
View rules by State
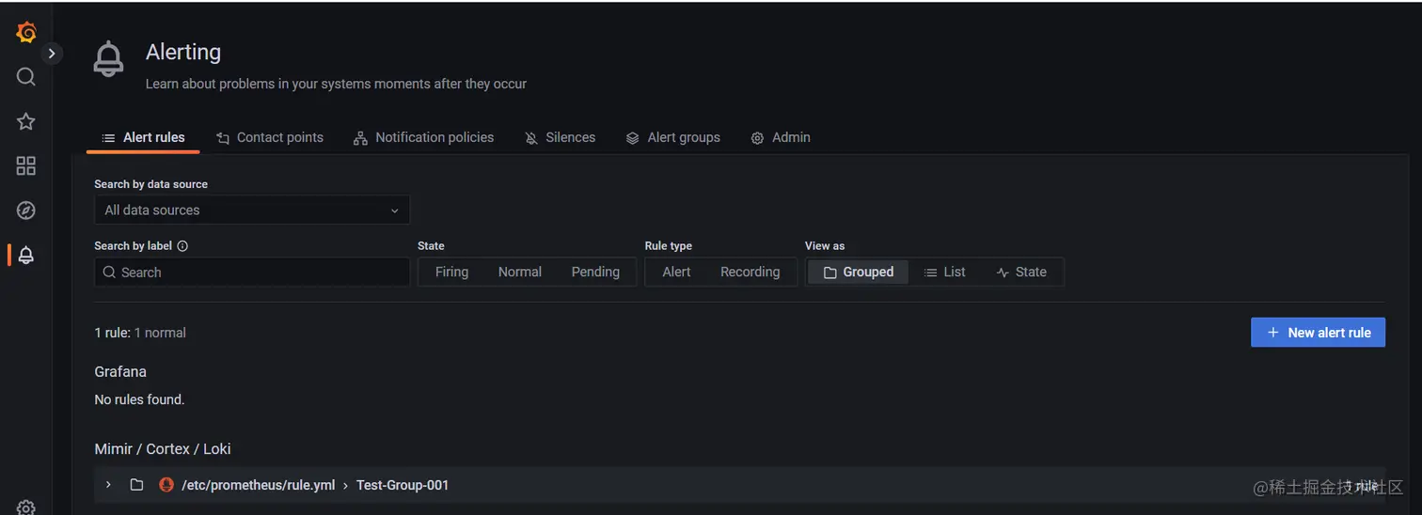(1021, 273)
